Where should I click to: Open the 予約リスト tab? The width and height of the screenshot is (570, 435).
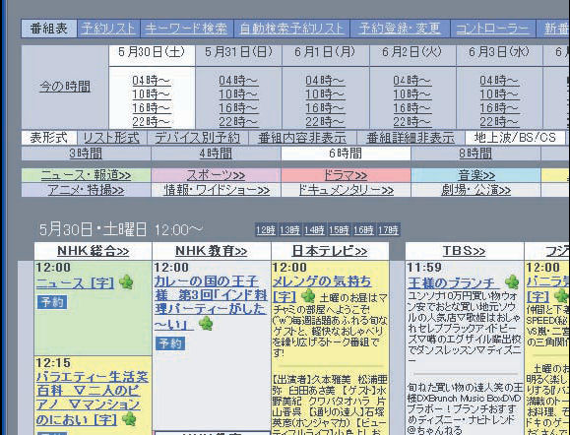coord(108,29)
